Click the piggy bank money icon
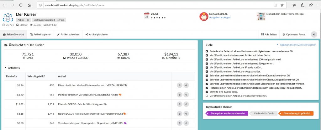Image resolution: width=321 pixels, height=130 pixels. pos(204,16)
